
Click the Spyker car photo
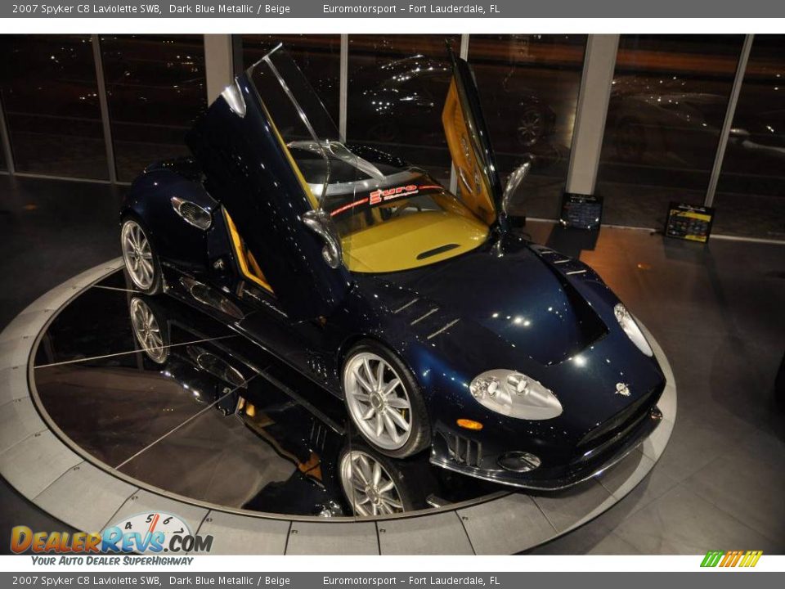392,294
